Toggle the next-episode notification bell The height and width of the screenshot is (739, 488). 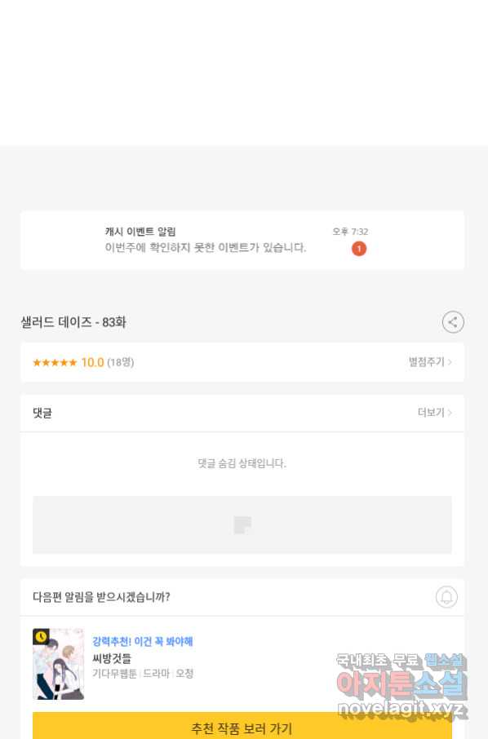coord(446,597)
